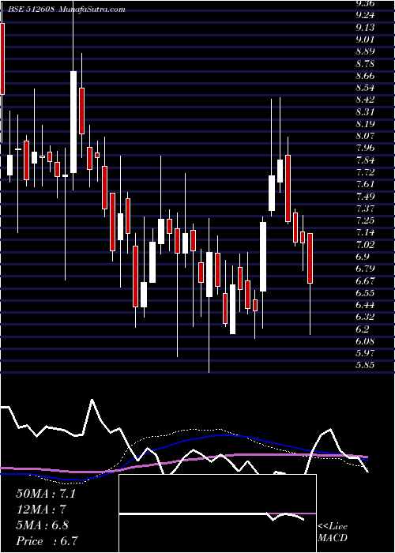Click the 7.84 price axis label
This screenshot has width=395, height=553.
[x=365, y=160]
